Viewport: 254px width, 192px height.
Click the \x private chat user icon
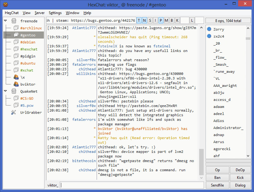(16, 77)
